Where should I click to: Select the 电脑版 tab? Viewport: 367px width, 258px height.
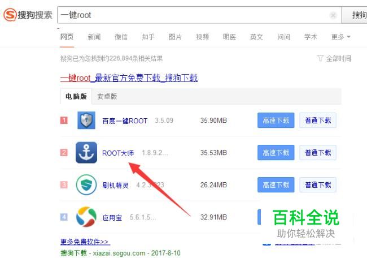76,96
